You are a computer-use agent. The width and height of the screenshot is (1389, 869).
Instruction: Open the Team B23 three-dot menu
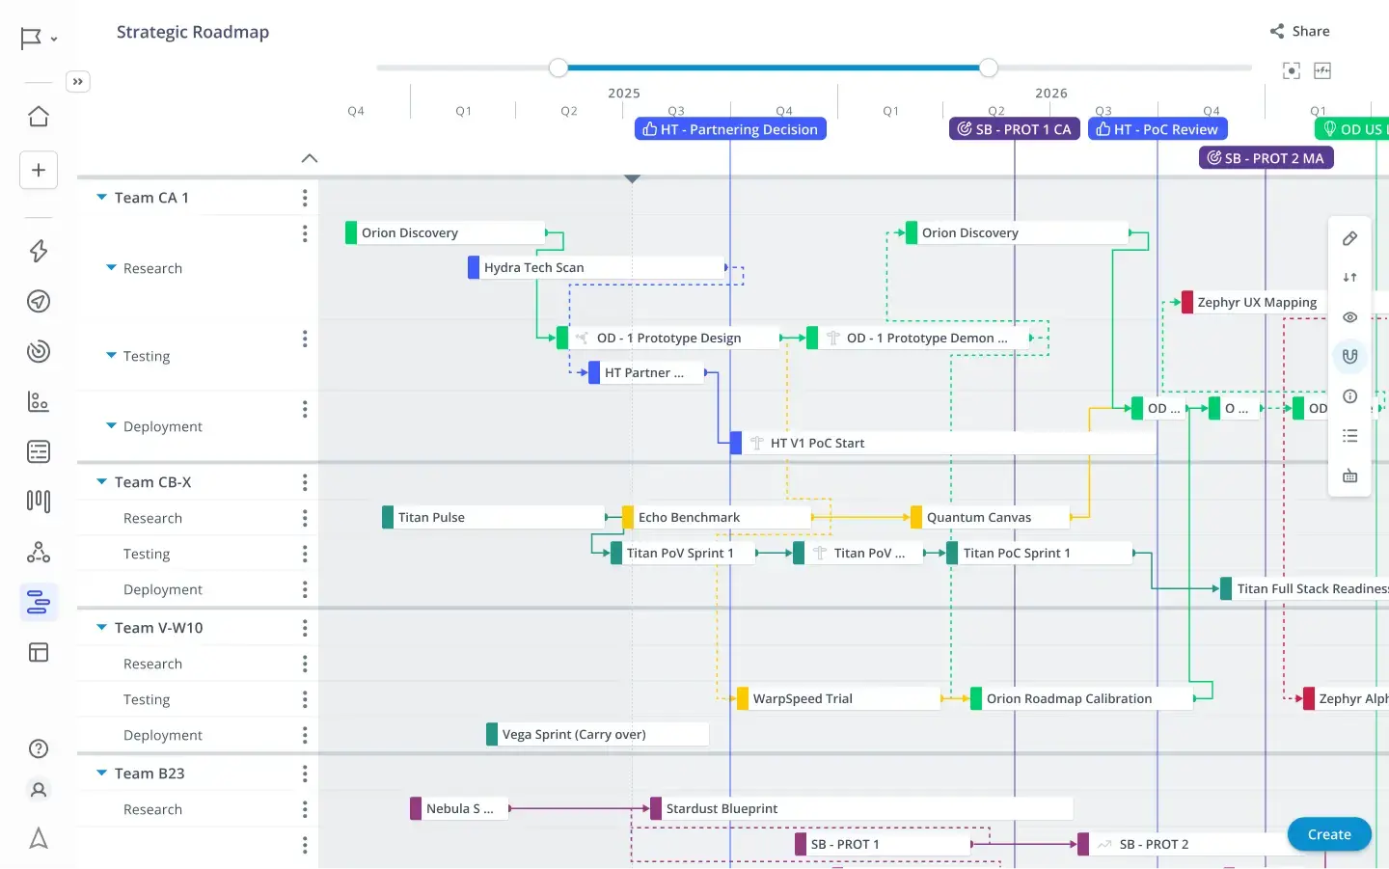pyautogui.click(x=305, y=774)
